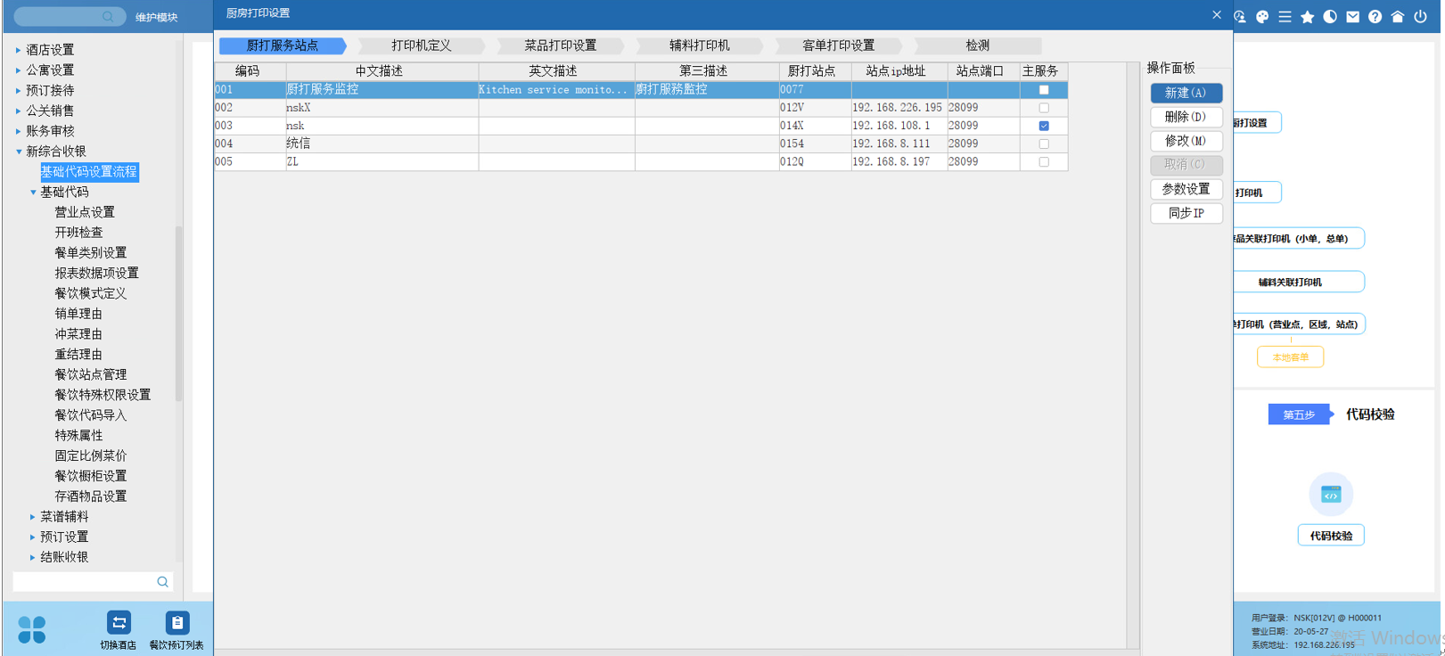Expand the 菜谱辅料 tree node

[33, 517]
